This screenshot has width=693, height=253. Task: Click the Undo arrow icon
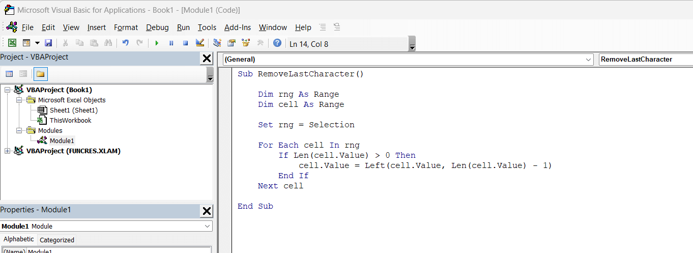[x=125, y=43]
